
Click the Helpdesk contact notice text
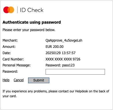(x=56, y=94)
